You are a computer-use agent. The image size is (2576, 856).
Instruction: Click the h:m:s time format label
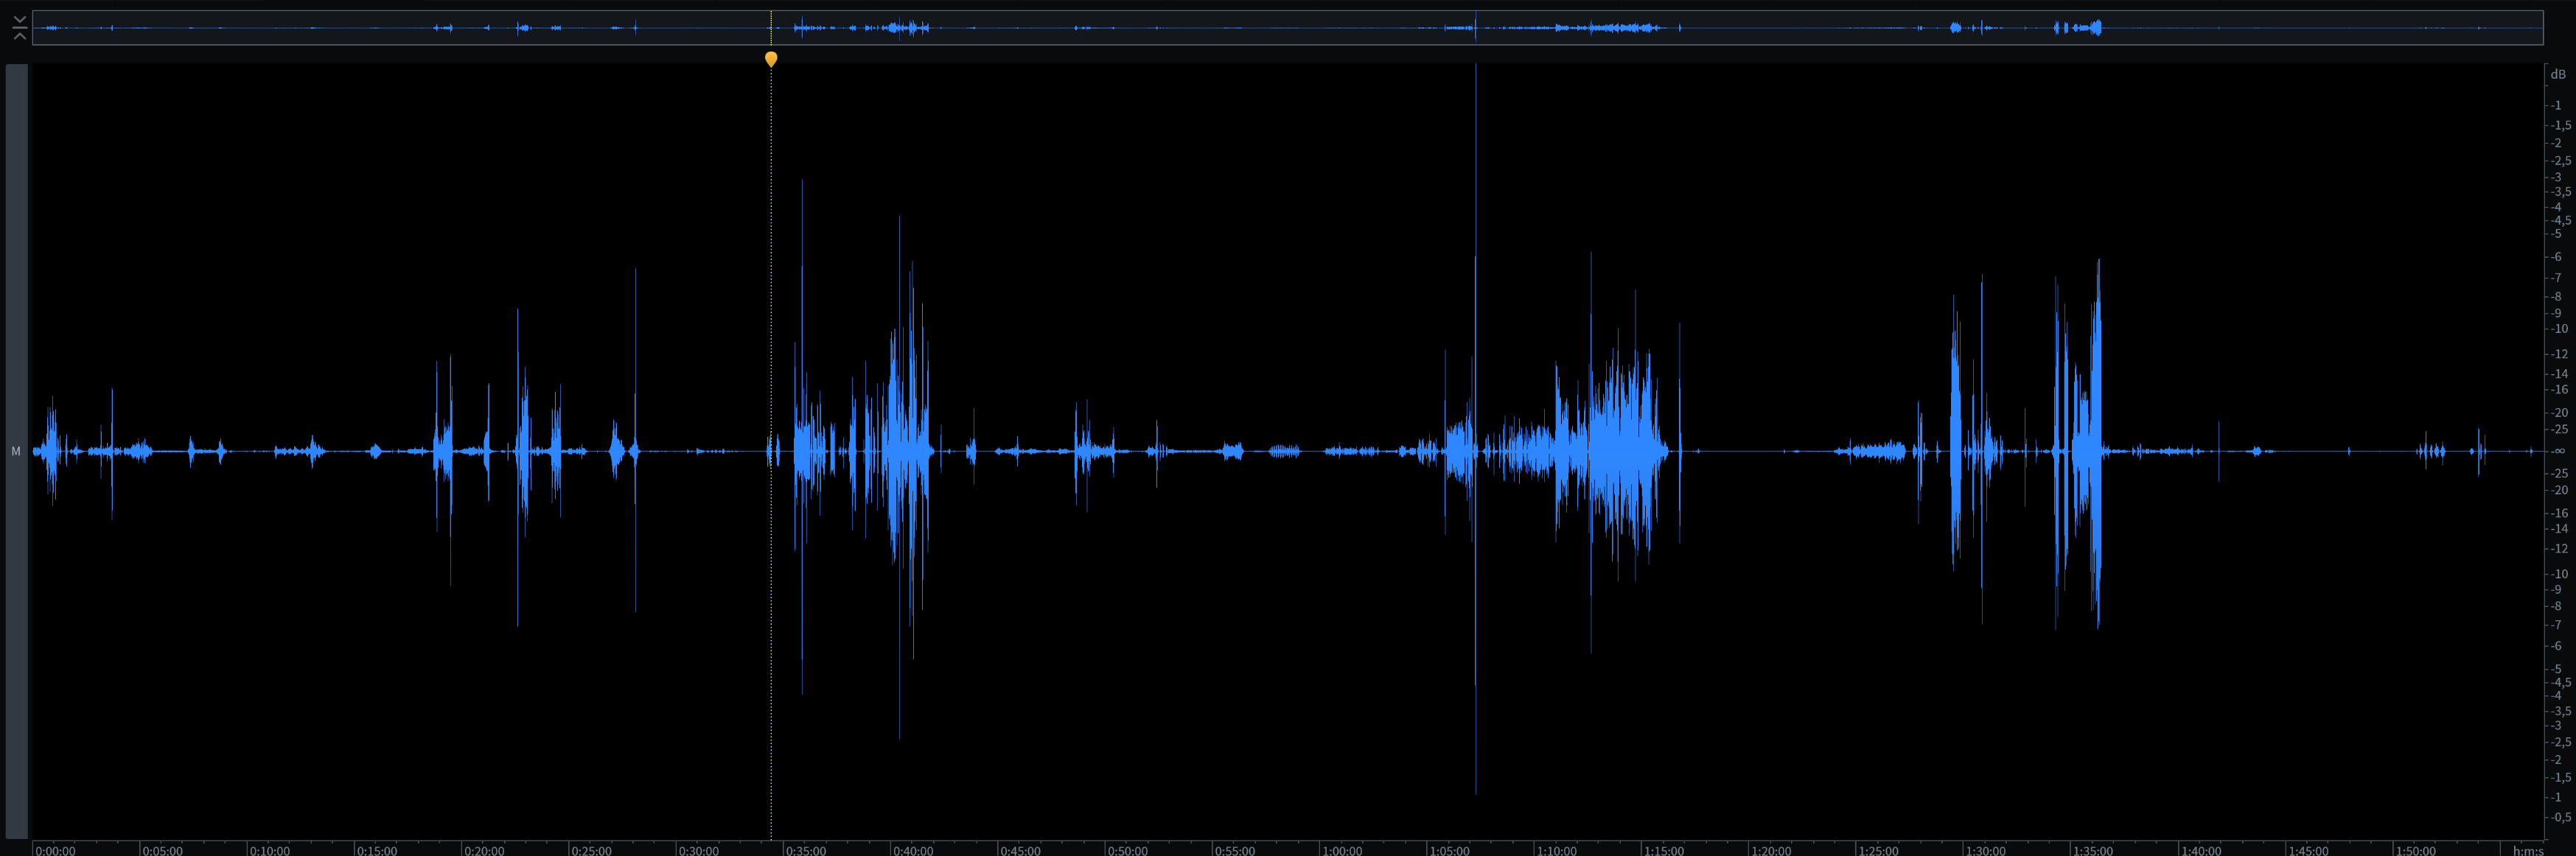click(x=2527, y=850)
